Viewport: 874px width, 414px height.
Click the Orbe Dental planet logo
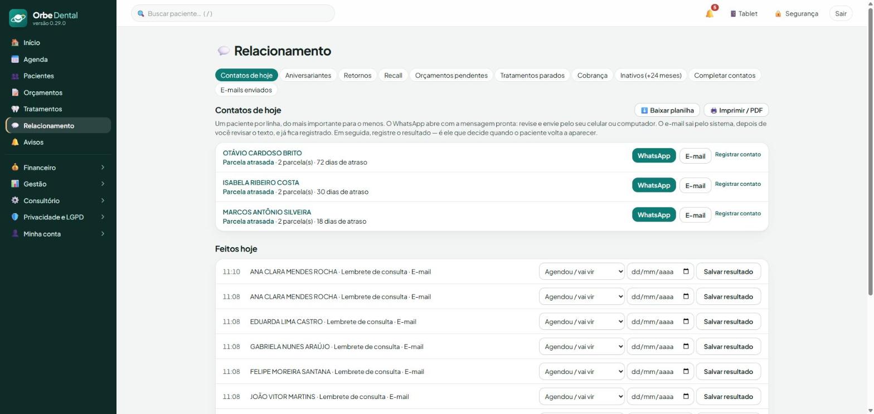point(18,18)
